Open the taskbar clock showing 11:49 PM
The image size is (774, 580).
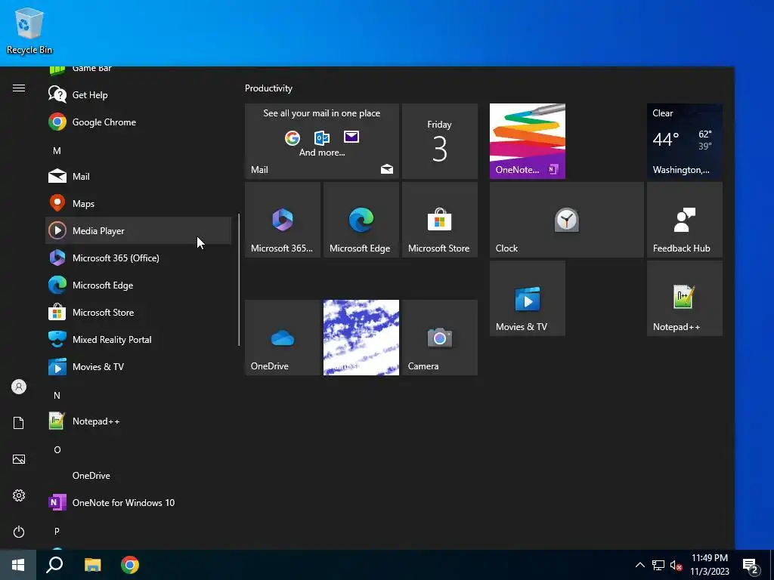[709, 565]
